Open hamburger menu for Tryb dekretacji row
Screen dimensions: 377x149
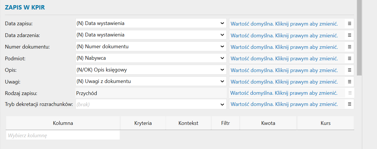349,104
